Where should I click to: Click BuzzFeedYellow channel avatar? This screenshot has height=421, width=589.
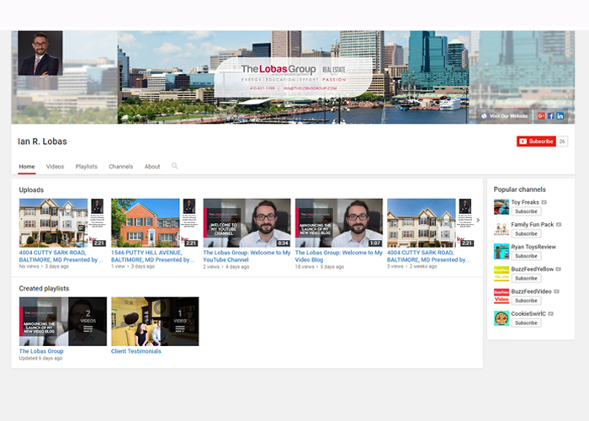click(501, 274)
